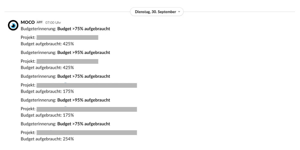
Task: Click the first 'Budget >95% aufgebraucht' heading
Action: (x=83, y=52)
